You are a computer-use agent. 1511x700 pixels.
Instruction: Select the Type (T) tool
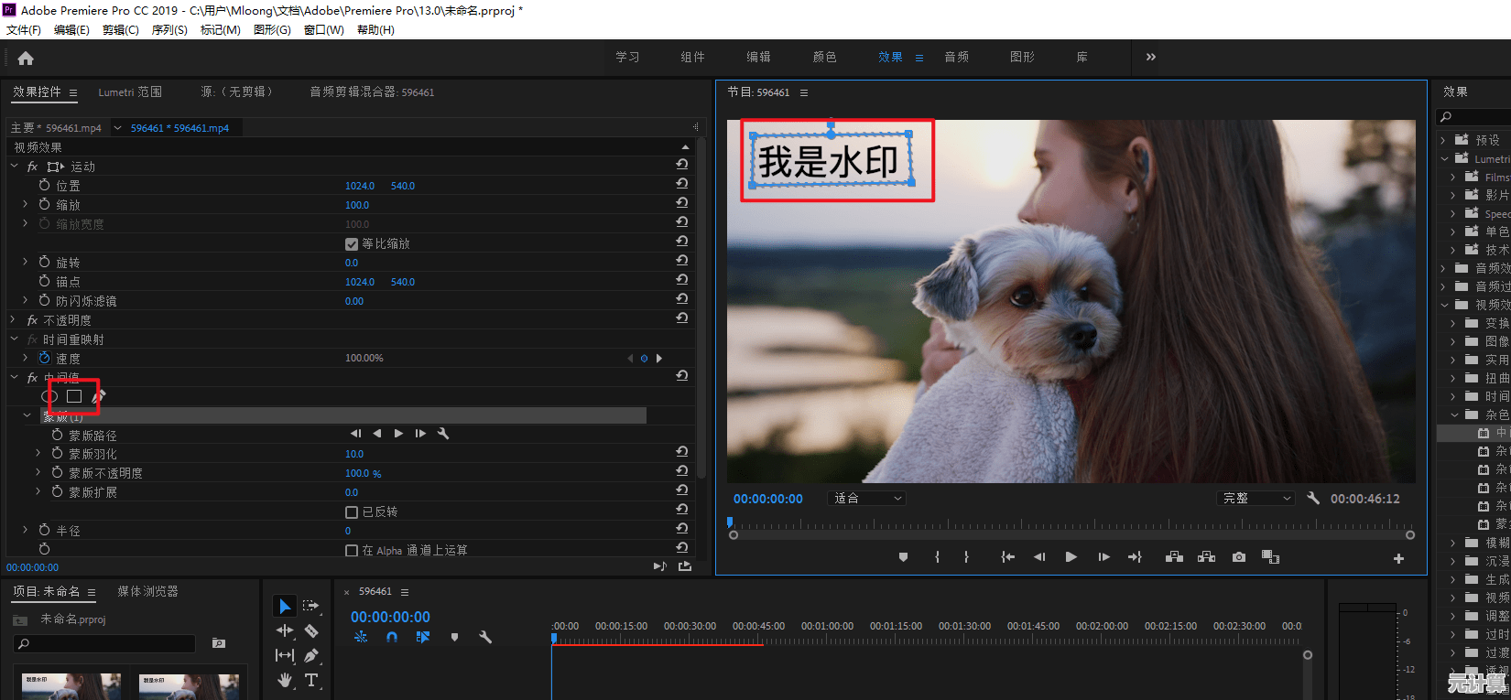pos(311,680)
